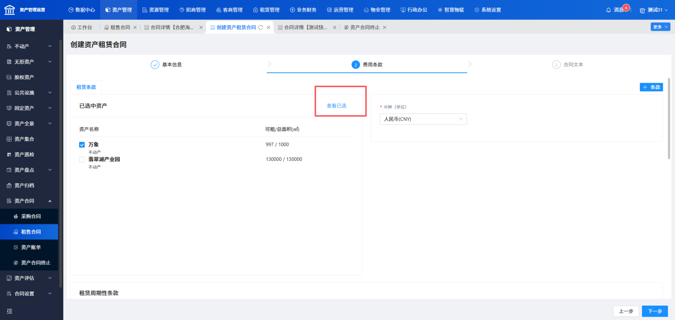Click the 资产合同终止 sidebar icon
Image resolution: width=675 pixels, height=320 pixels.
click(16, 262)
